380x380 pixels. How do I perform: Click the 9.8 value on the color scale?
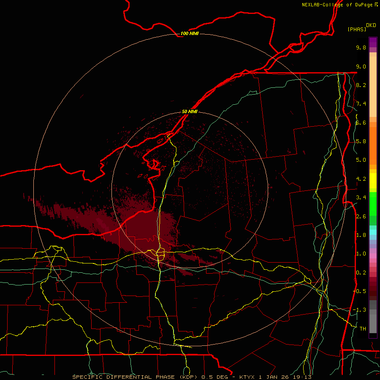point(361,47)
